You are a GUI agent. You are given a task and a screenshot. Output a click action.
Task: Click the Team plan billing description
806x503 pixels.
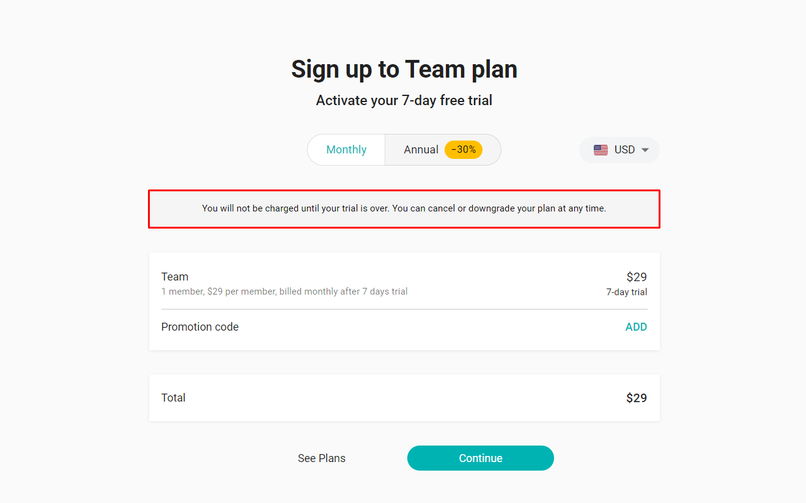click(x=284, y=292)
